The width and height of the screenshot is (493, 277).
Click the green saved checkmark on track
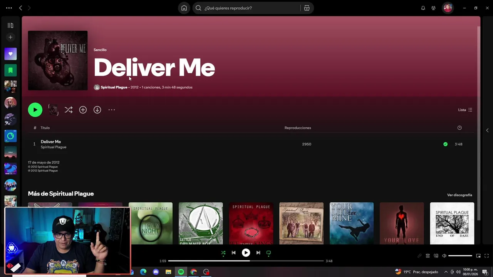(445, 144)
